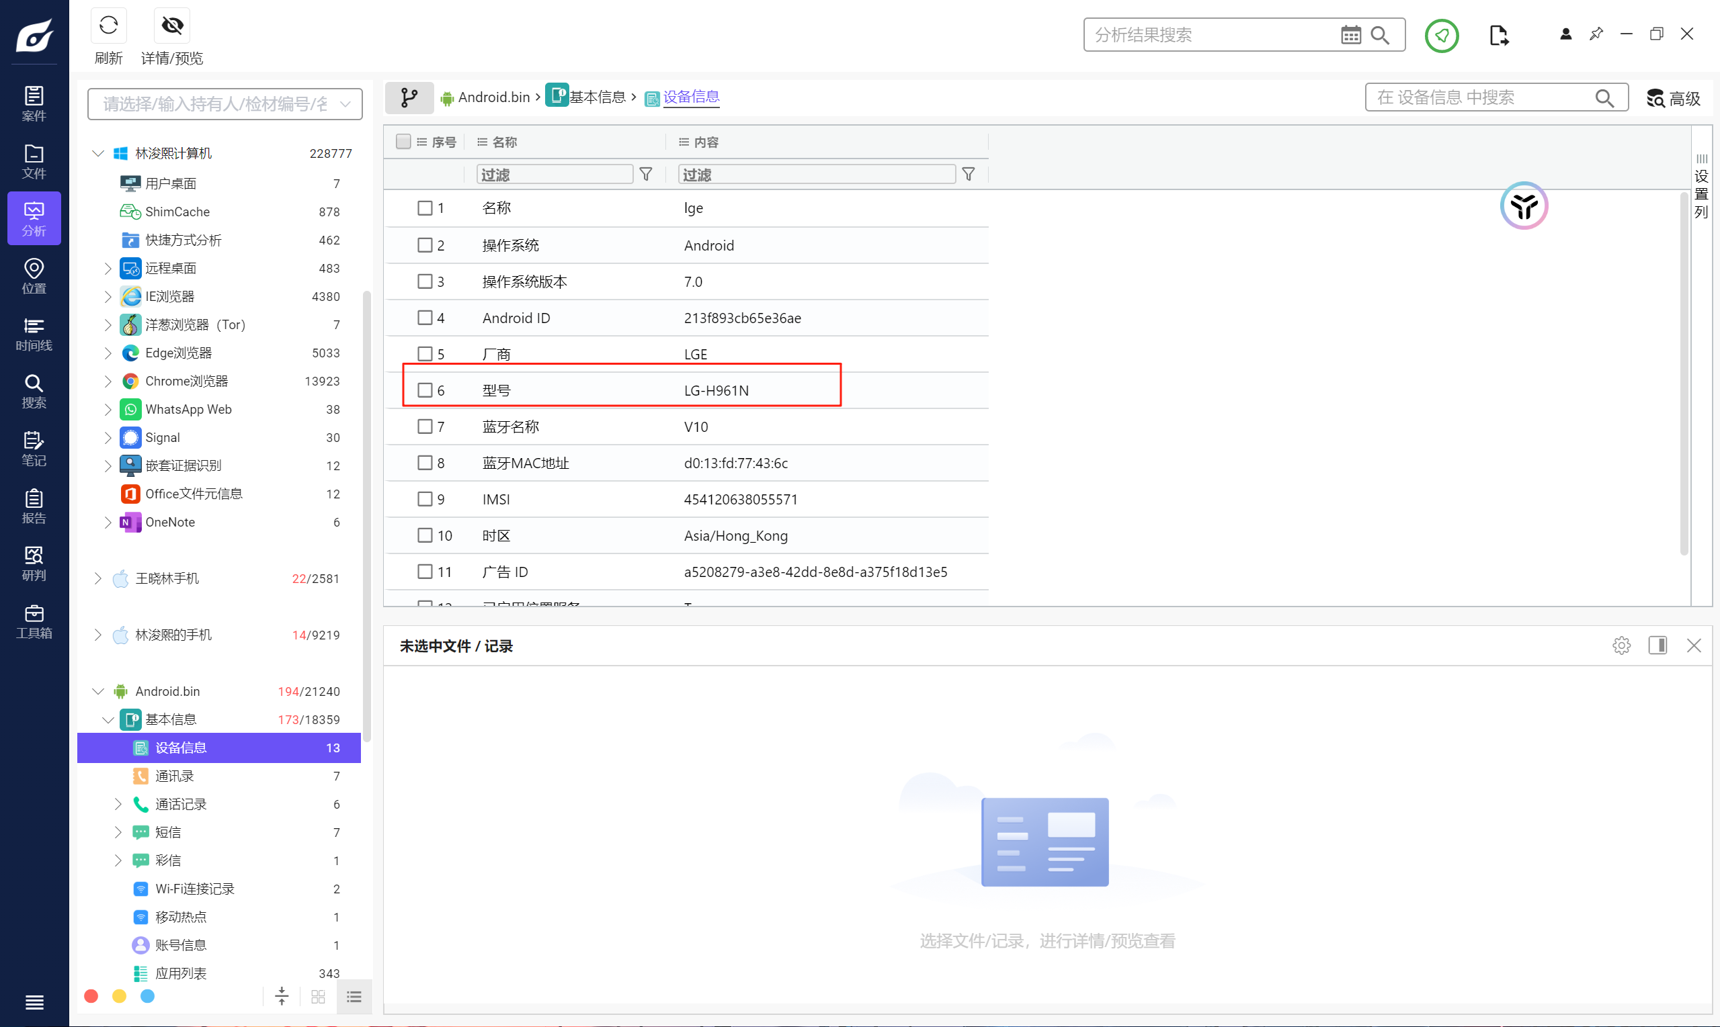Open the location (位置) sidebar view
The height and width of the screenshot is (1027, 1720).
[x=34, y=276]
